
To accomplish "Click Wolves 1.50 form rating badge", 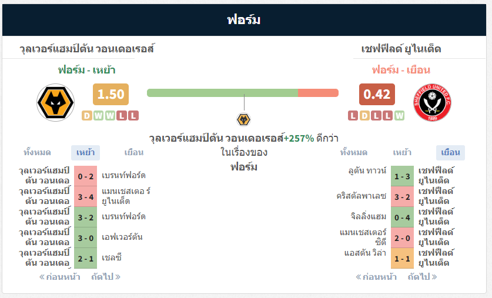I will point(111,94).
